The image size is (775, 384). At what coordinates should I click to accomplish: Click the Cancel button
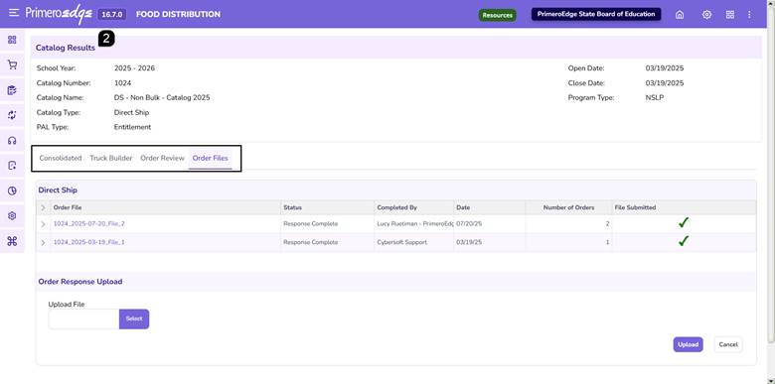[728, 344]
